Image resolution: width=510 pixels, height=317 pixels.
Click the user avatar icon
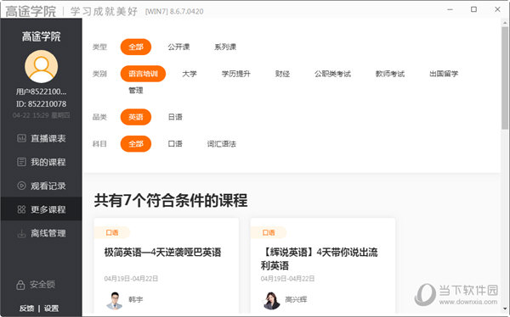(42, 66)
